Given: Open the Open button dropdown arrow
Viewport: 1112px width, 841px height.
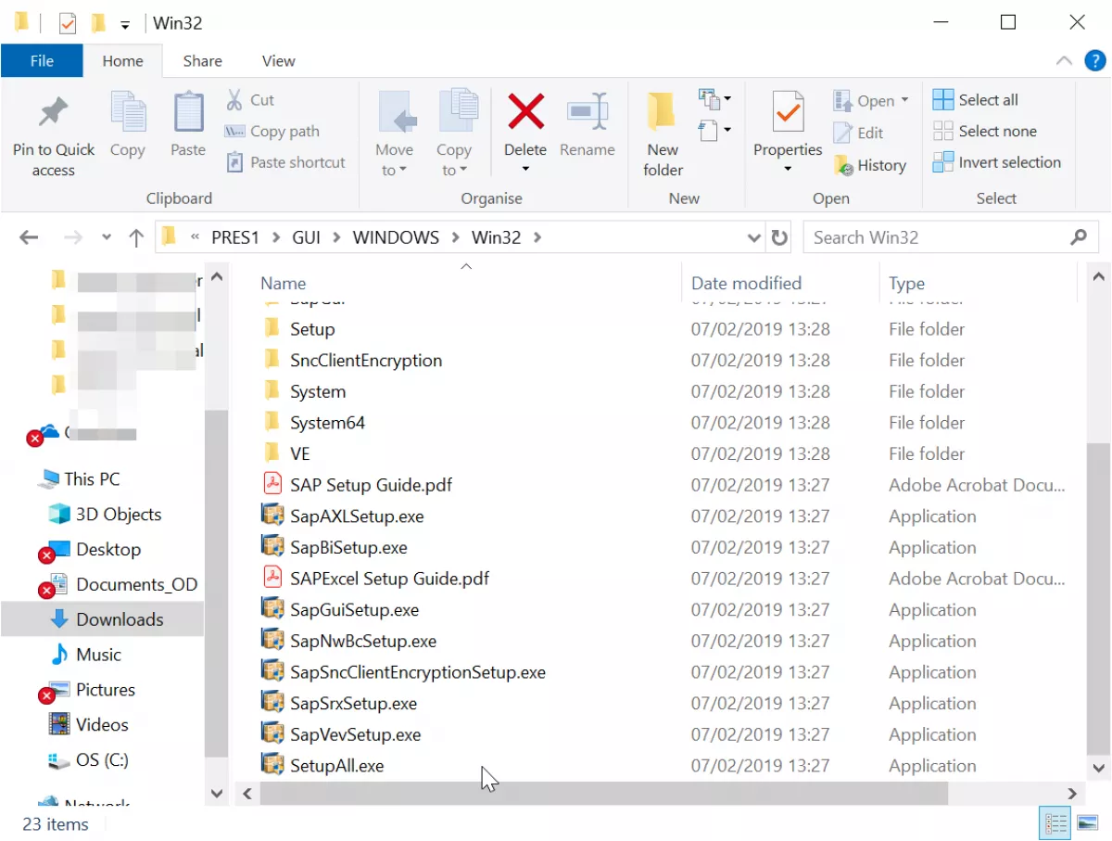Looking at the screenshot, I should pos(904,100).
